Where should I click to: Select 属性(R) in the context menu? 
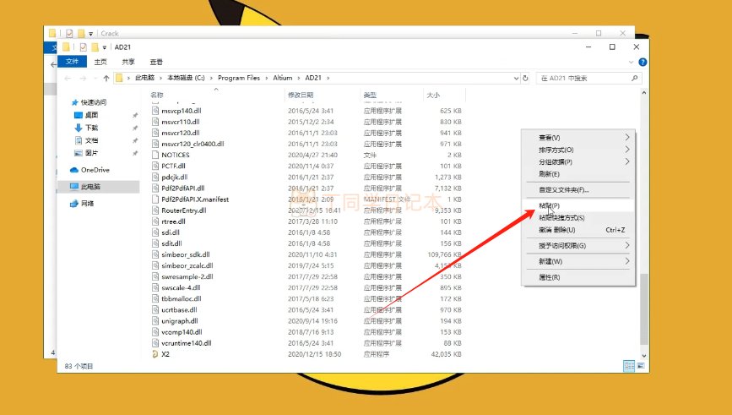tap(549, 277)
